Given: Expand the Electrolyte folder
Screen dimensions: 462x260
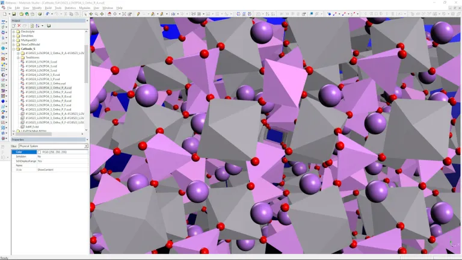Looking at the screenshot, I should (x=14, y=31).
